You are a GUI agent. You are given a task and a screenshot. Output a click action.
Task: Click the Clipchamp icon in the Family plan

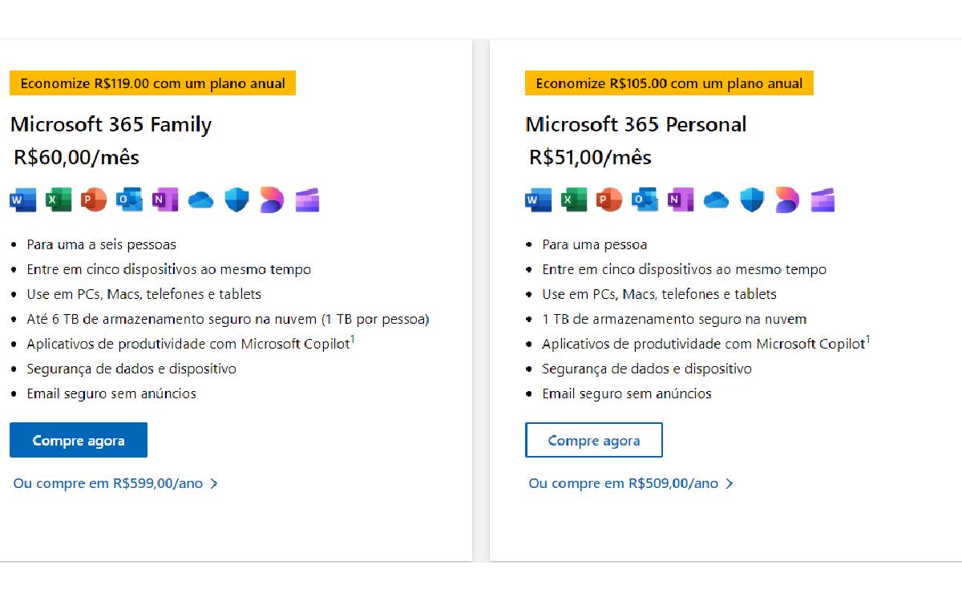[x=307, y=200]
